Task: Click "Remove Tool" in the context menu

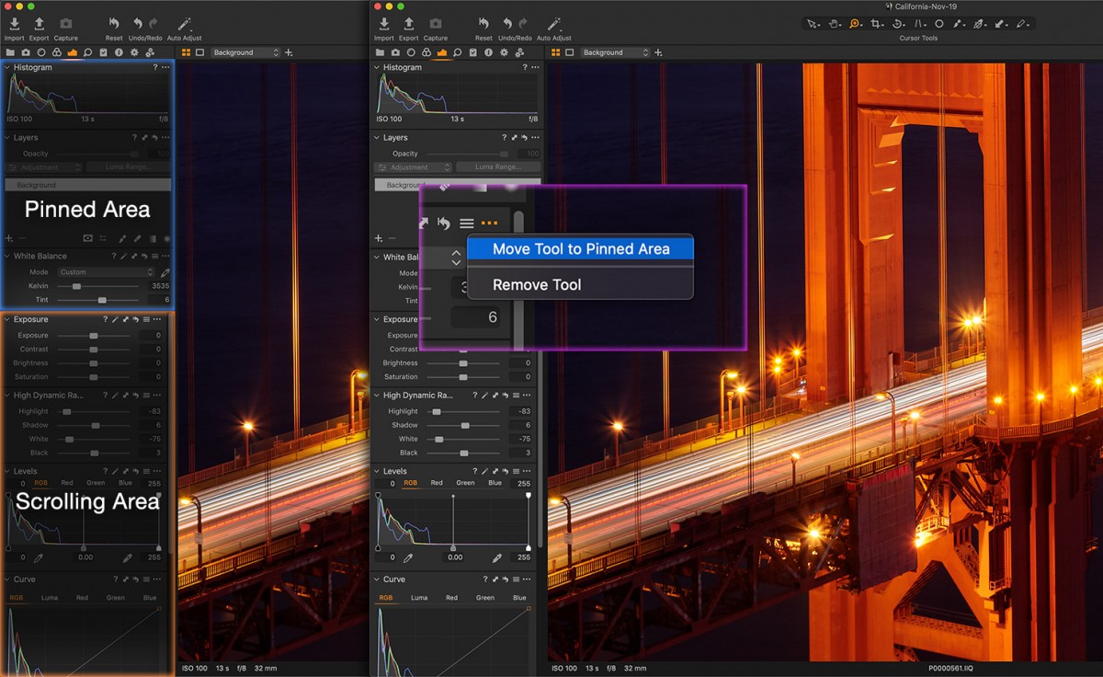Action: (537, 284)
